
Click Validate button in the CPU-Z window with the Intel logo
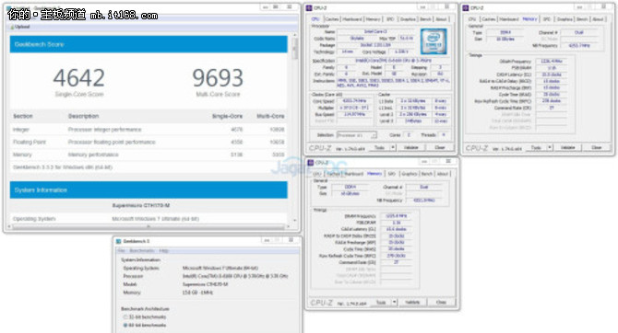click(411, 147)
